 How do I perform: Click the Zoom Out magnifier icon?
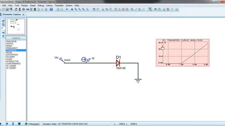[x=79, y=9]
